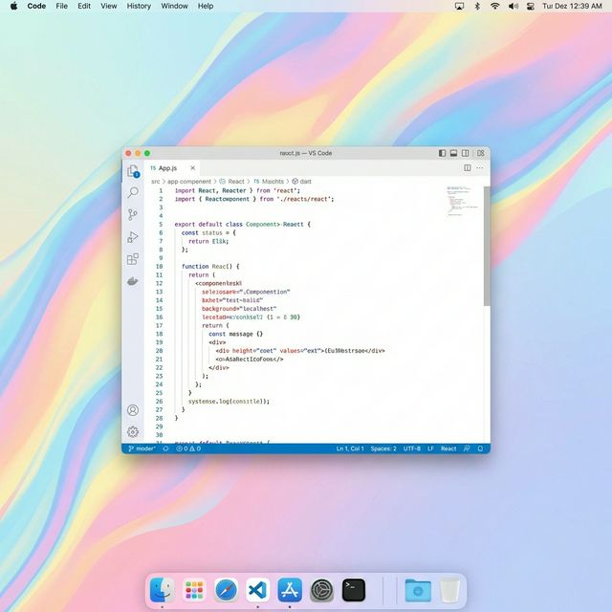Viewport: 612px width, 612px height.
Task: Click the VS Code icon in the Dock
Action: pos(257,589)
